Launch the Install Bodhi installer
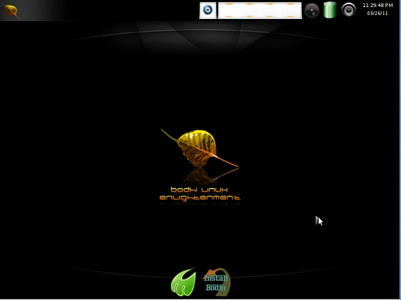The width and height of the screenshot is (401, 300). coord(216,283)
